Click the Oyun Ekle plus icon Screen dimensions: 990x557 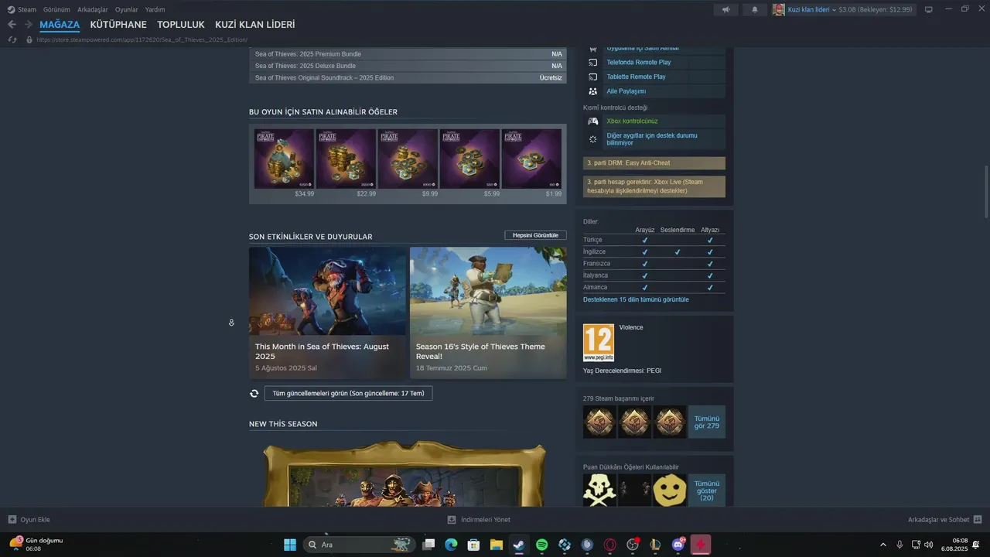(x=12, y=520)
